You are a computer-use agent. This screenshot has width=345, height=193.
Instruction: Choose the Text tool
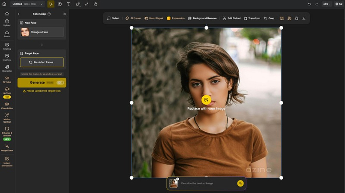point(69,4)
